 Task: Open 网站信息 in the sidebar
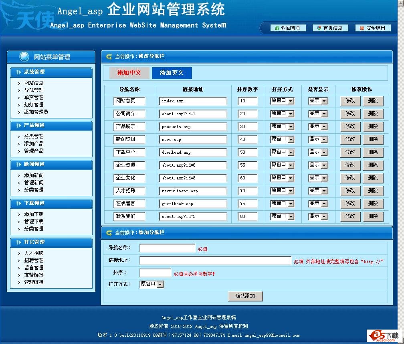pyautogui.click(x=34, y=83)
